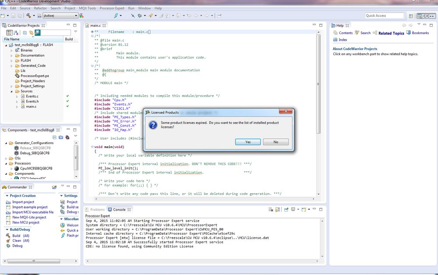Click the Console display selected console icon
The image size is (438, 275).
point(293,209)
